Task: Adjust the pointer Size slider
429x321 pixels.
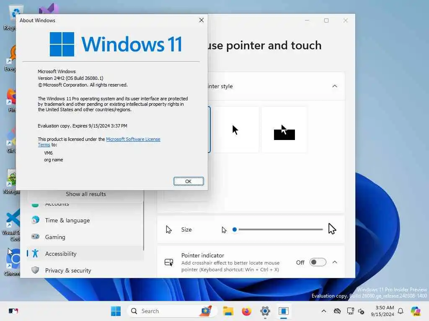Action: 279,229
